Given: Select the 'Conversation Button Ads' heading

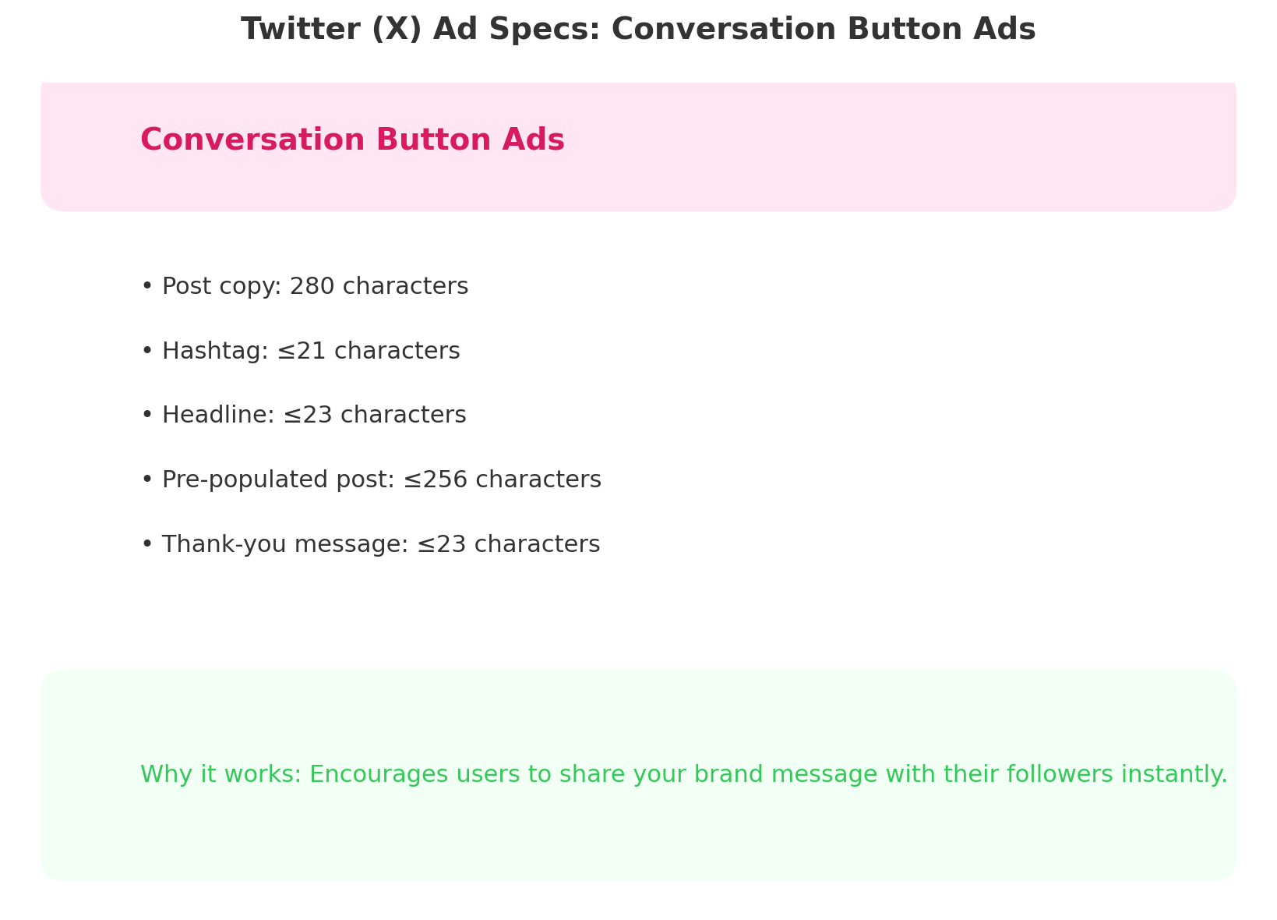Looking at the screenshot, I should click(x=353, y=140).
